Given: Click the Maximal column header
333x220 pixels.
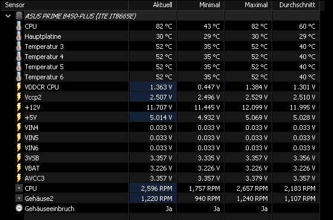Looking at the screenshot, I should click(x=248, y=5).
